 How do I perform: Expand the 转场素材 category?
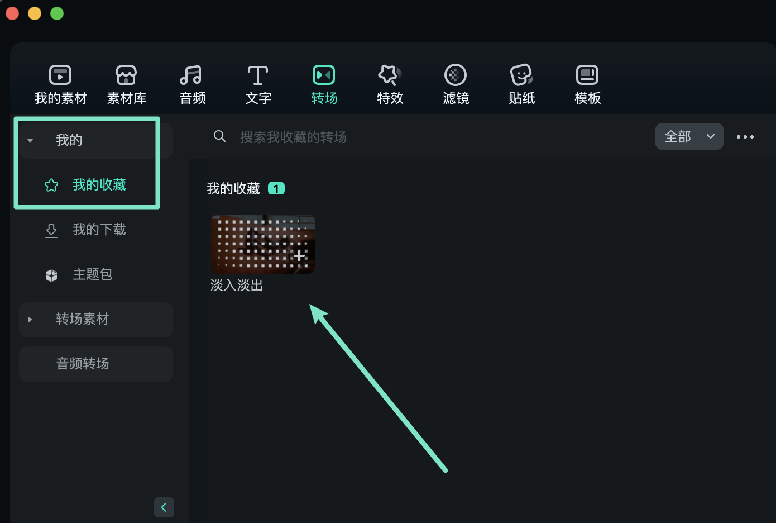click(30, 319)
